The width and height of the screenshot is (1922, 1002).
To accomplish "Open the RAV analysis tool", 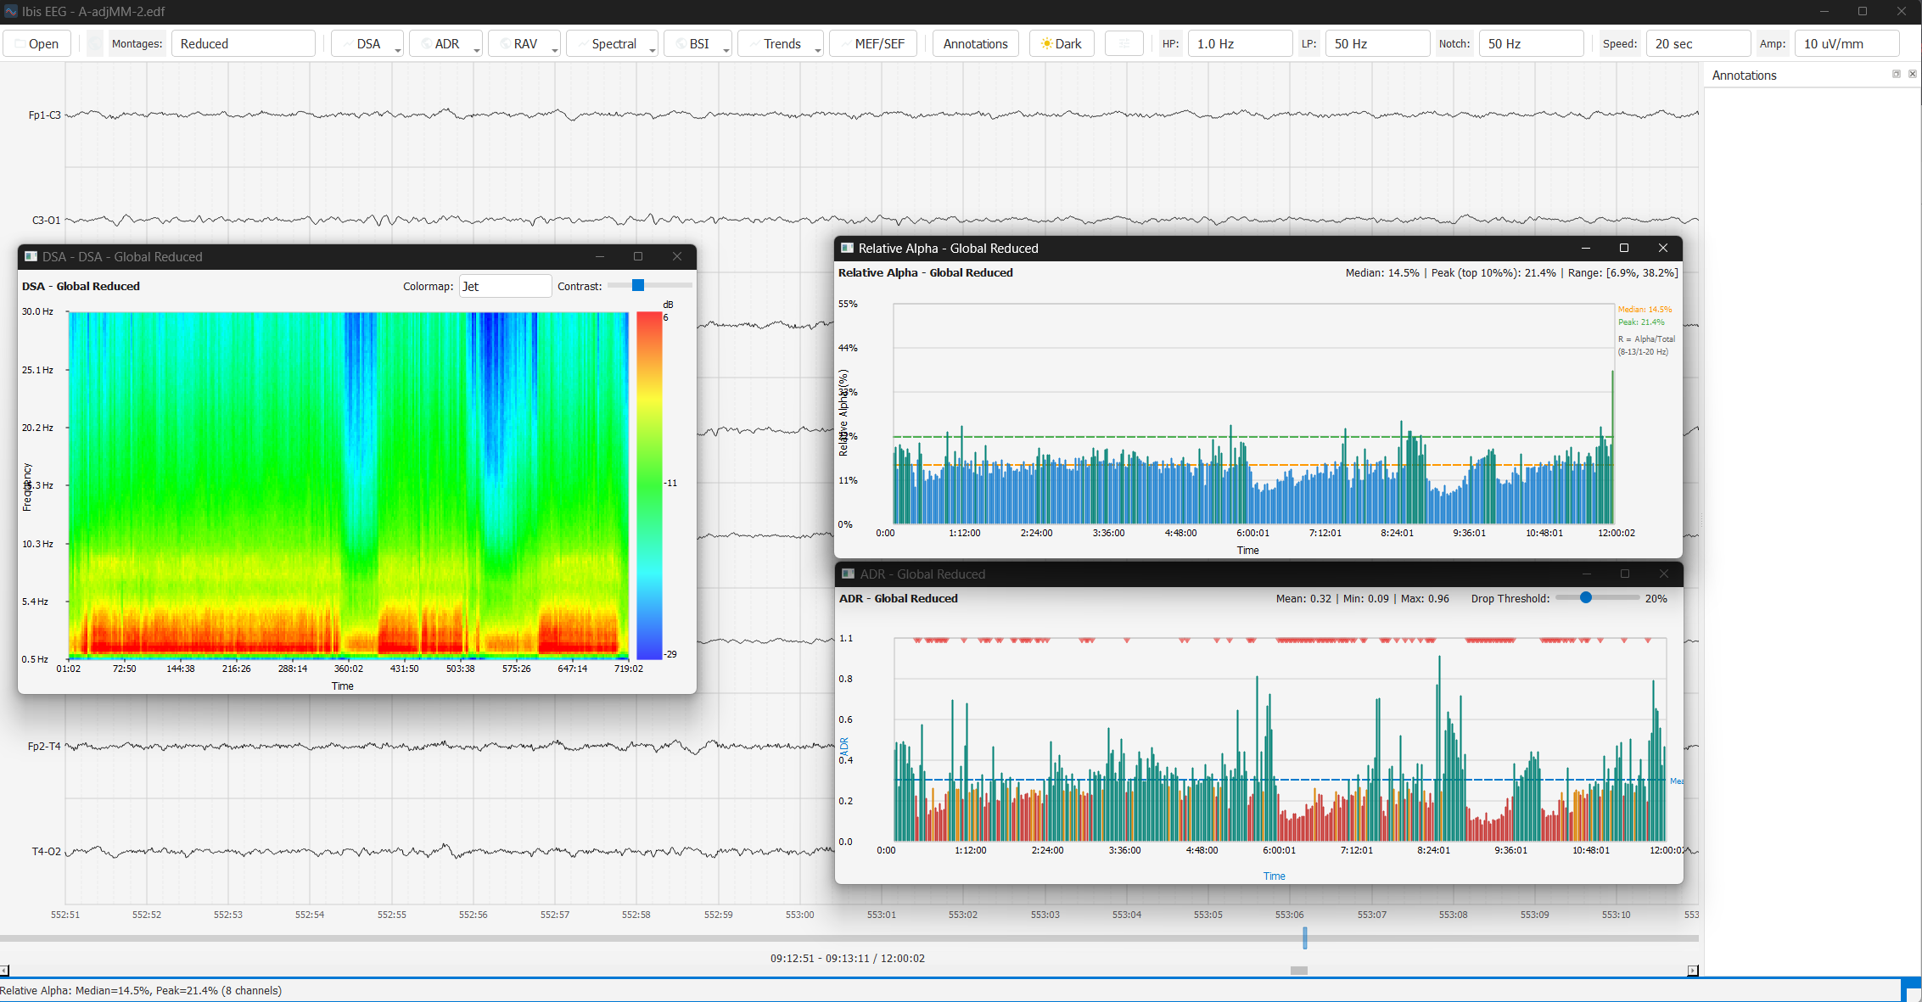I will click(524, 43).
